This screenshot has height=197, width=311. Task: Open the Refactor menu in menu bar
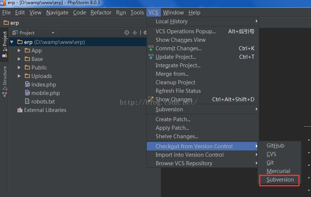tap(101, 13)
